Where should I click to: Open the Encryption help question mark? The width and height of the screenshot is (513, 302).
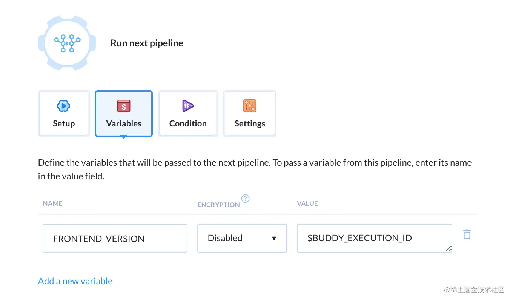(x=246, y=199)
